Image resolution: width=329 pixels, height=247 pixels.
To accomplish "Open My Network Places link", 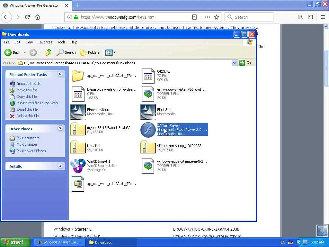I will 31,151.
